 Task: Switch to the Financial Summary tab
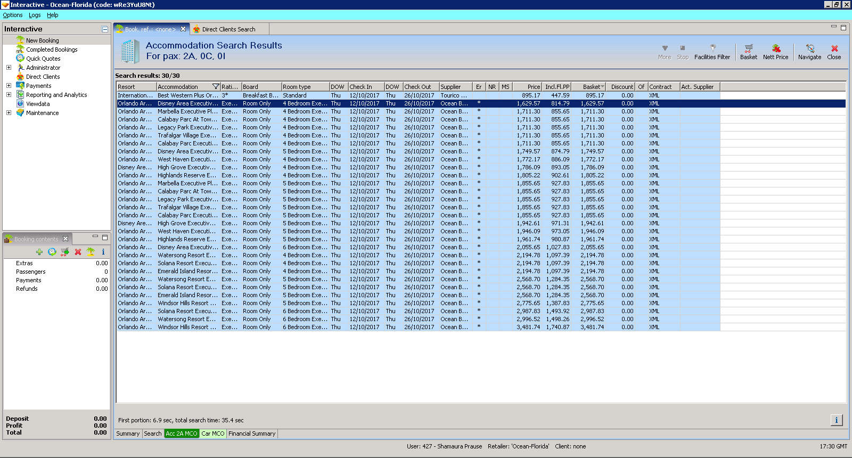[252, 434]
